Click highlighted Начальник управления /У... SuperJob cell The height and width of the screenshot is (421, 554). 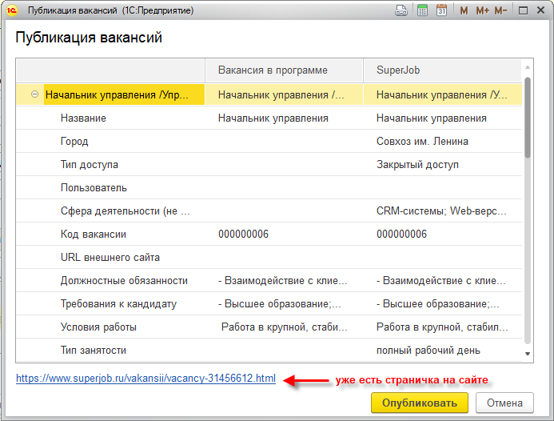tap(441, 94)
